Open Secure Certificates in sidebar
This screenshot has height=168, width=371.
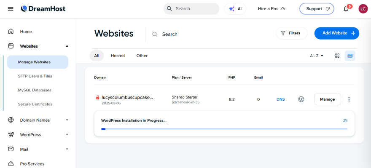35,104
